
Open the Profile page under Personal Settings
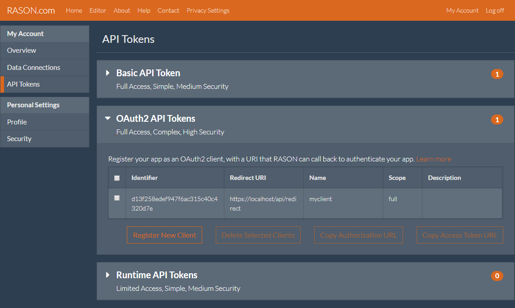pyautogui.click(x=17, y=122)
